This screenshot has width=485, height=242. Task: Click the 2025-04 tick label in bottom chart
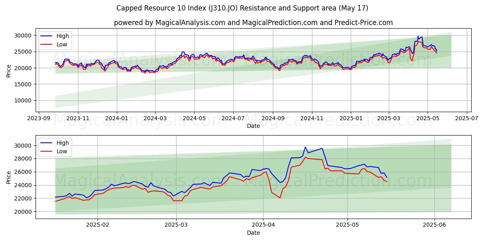tap(263, 225)
